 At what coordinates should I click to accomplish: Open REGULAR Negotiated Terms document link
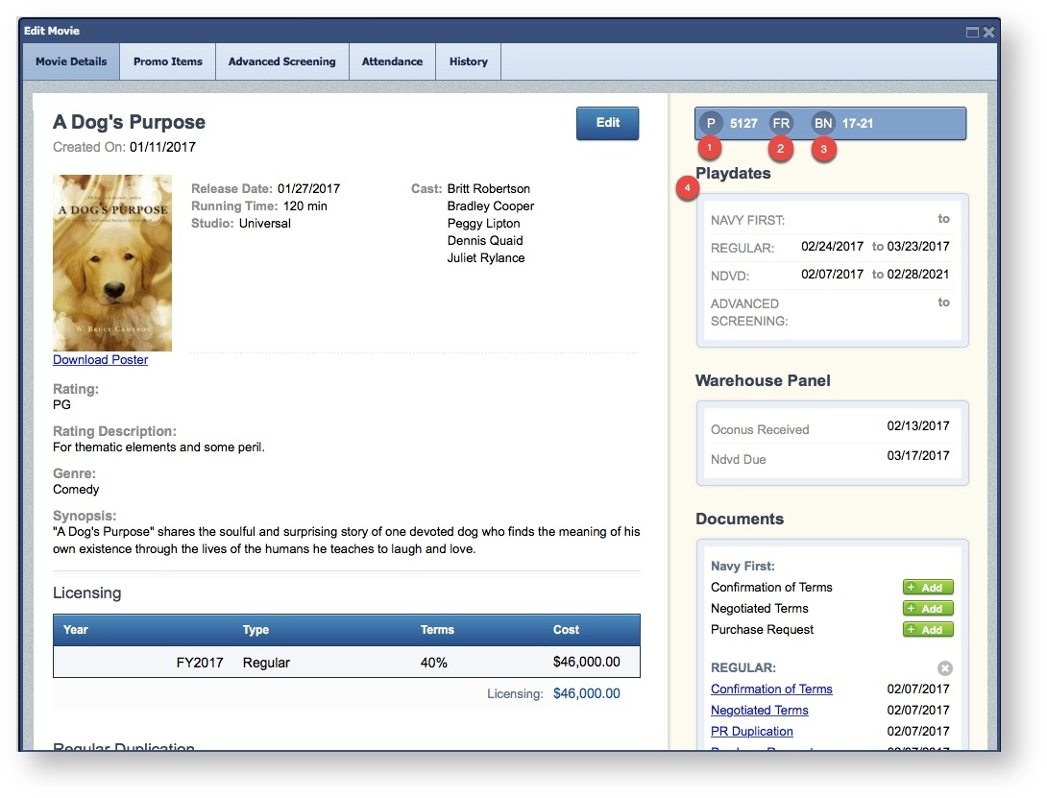pos(759,711)
